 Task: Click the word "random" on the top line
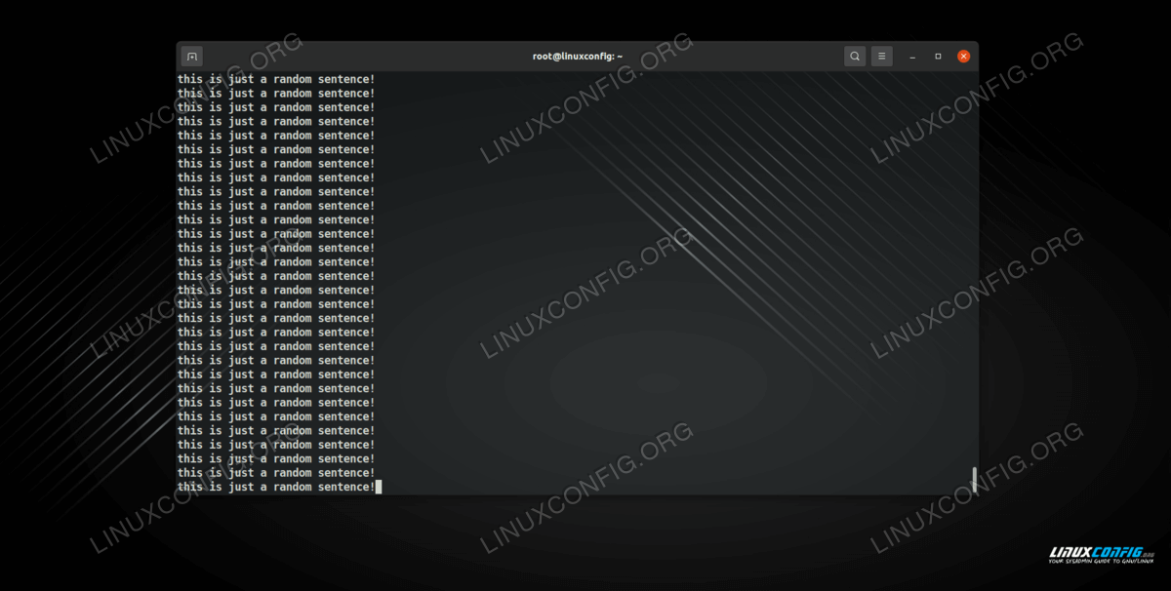point(292,79)
